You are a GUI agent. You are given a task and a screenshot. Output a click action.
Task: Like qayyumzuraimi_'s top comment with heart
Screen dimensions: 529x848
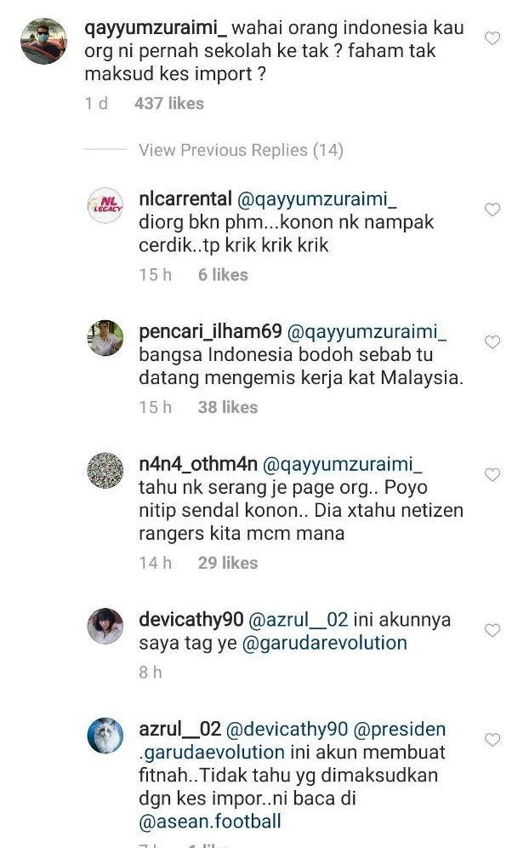(x=492, y=38)
